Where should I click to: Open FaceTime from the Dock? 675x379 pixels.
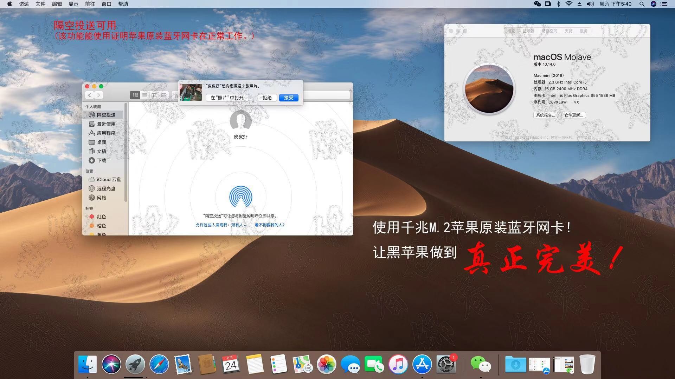(374, 364)
